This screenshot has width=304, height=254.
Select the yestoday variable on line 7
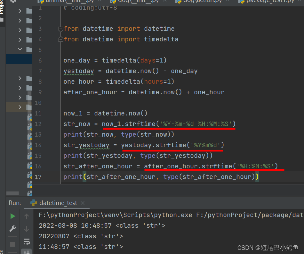tap(79, 71)
